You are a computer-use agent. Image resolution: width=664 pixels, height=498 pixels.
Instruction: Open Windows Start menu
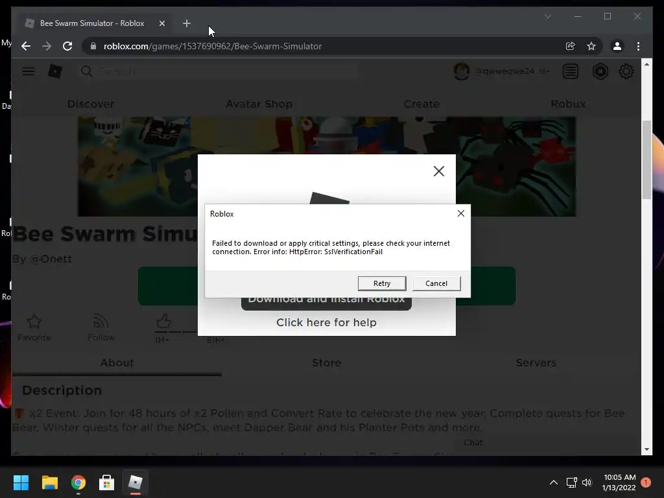[21, 482]
